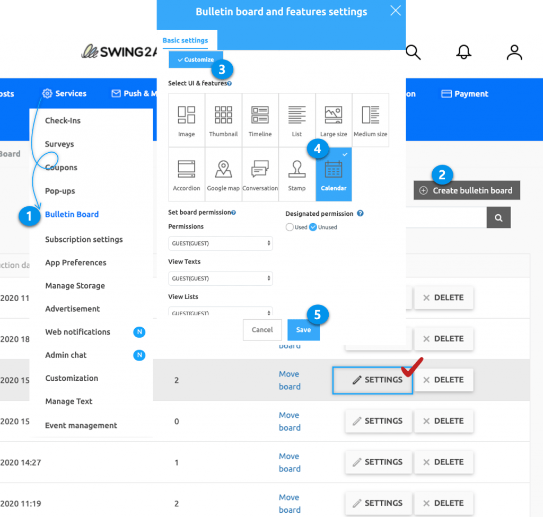This screenshot has height=517, width=543.
Task: Select the Image layout icon
Action: point(187,119)
